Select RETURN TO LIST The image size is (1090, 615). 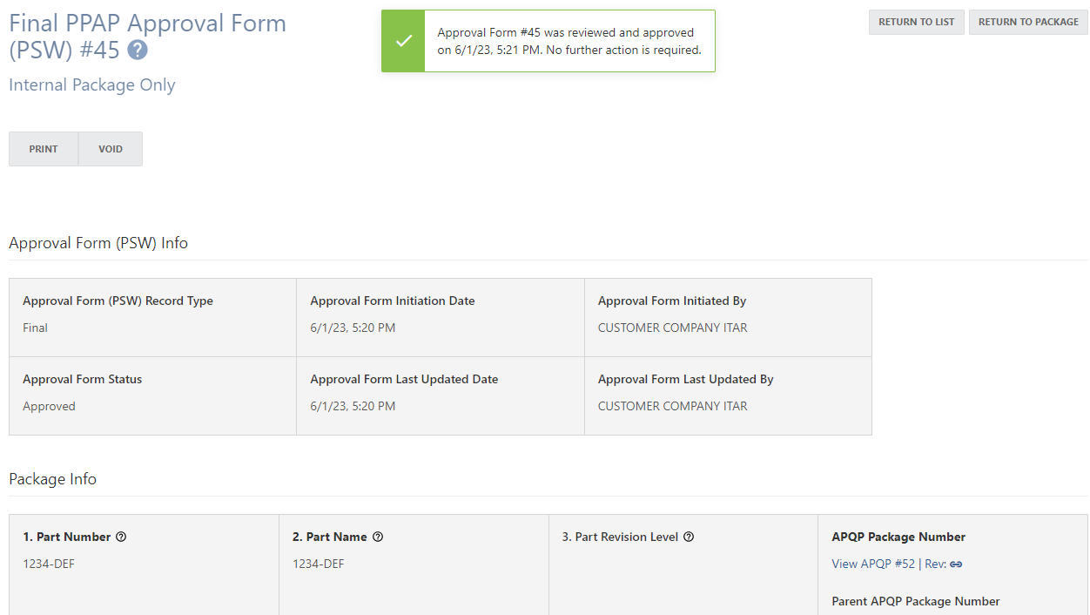click(x=916, y=22)
